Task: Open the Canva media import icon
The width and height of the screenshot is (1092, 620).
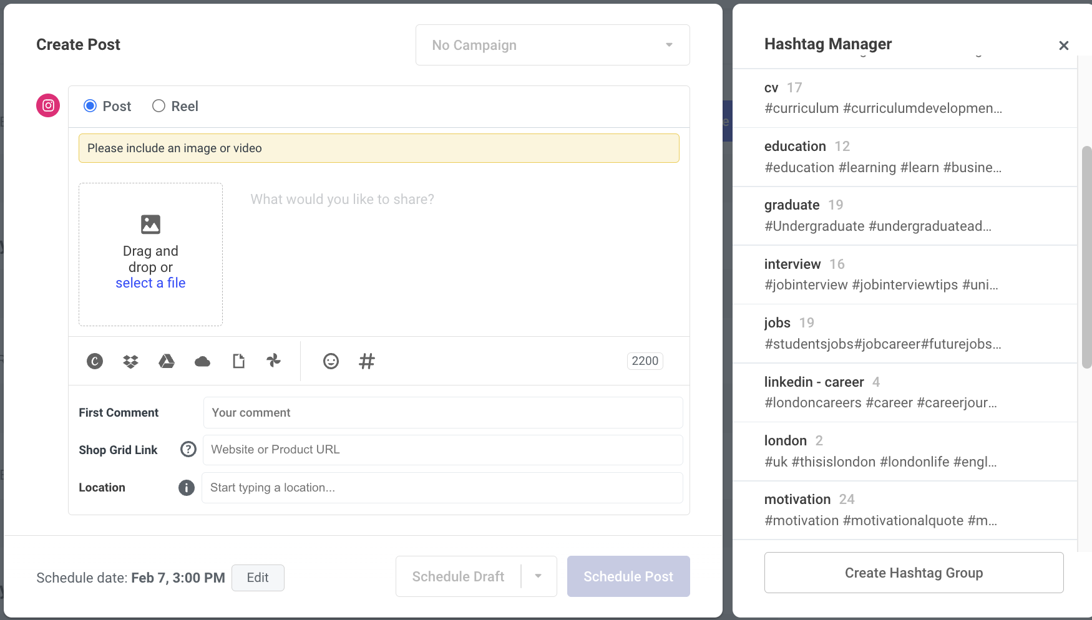Action: point(94,361)
